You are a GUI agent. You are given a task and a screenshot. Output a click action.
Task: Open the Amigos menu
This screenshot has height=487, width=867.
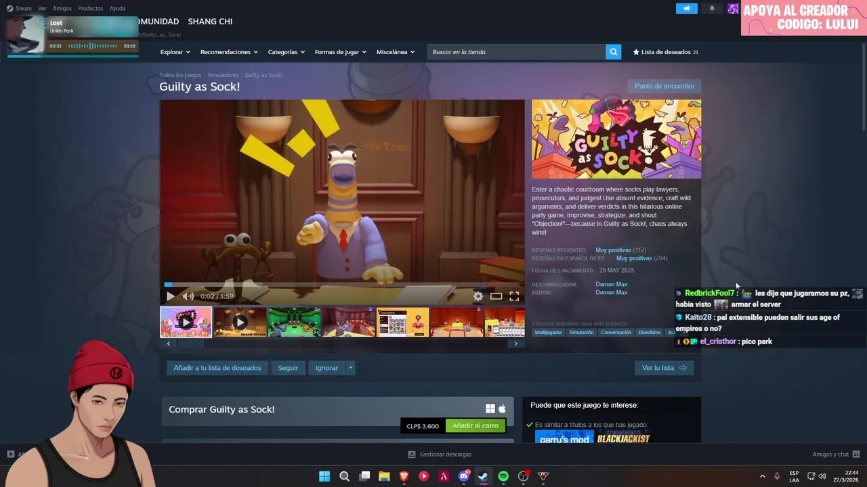[62, 8]
